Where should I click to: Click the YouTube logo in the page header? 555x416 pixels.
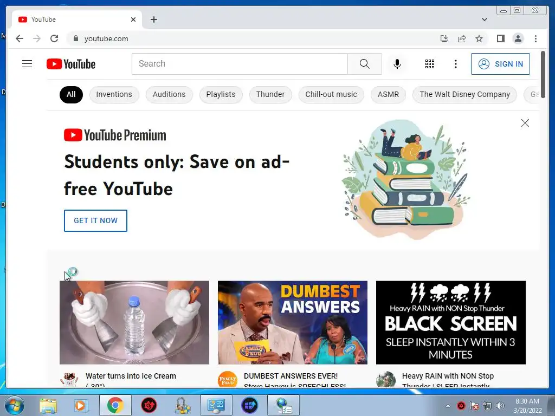[71, 64]
